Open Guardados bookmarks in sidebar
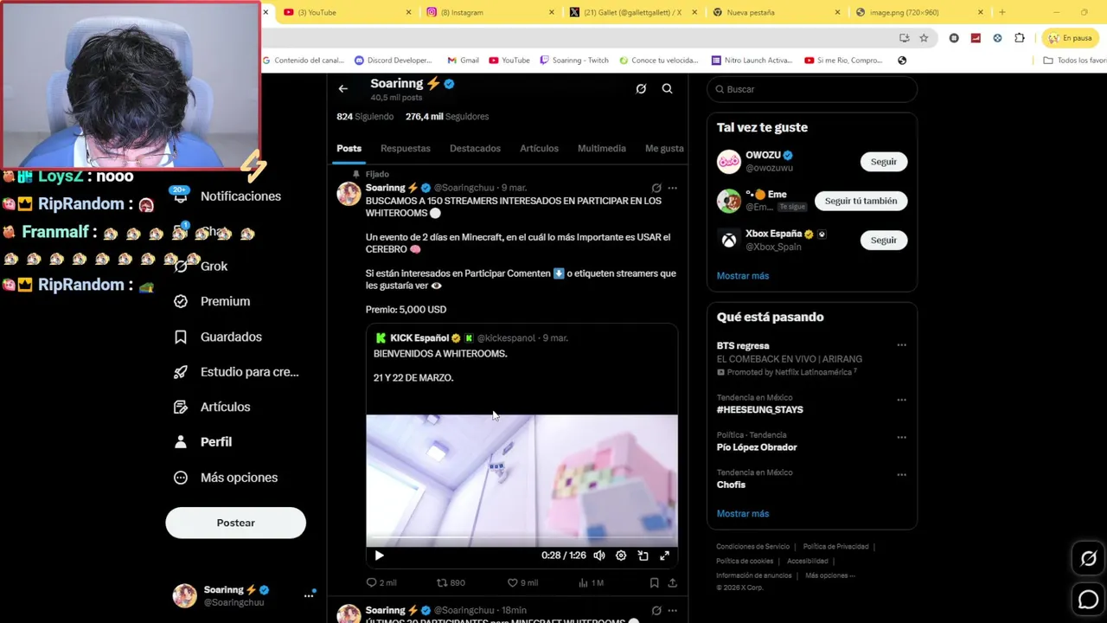This screenshot has width=1107, height=623. pos(218,337)
